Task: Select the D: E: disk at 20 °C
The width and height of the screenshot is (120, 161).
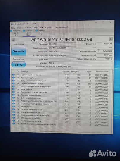Action: [15, 33]
